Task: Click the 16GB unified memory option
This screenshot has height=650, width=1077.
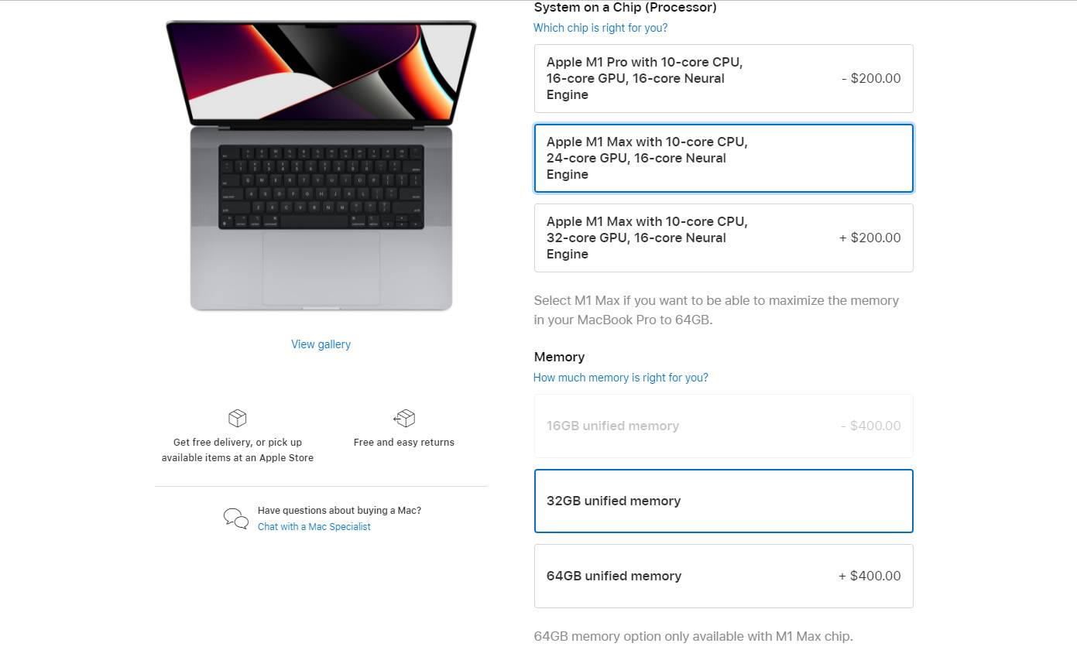Action: (x=723, y=426)
